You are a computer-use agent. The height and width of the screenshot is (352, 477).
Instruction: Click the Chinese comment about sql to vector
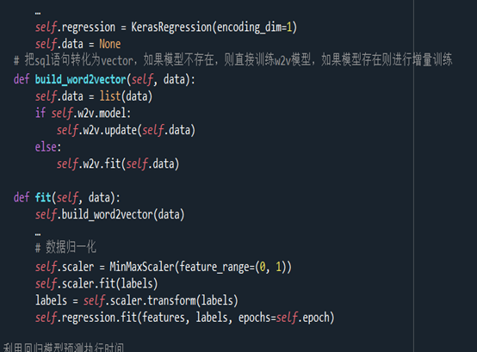(x=232, y=59)
